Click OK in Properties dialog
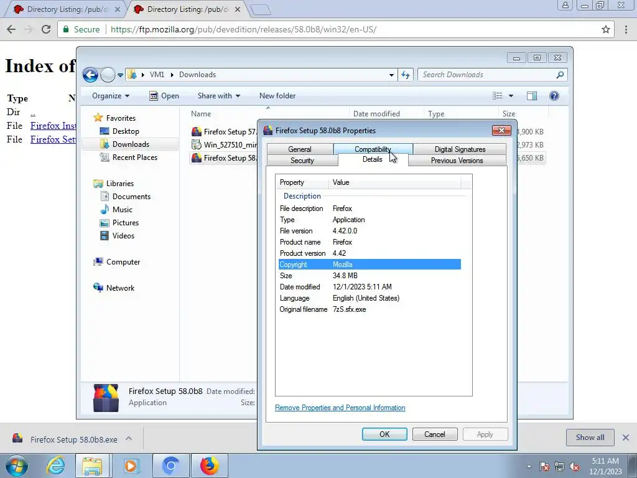Screen dimensions: 637x478 pos(384,434)
